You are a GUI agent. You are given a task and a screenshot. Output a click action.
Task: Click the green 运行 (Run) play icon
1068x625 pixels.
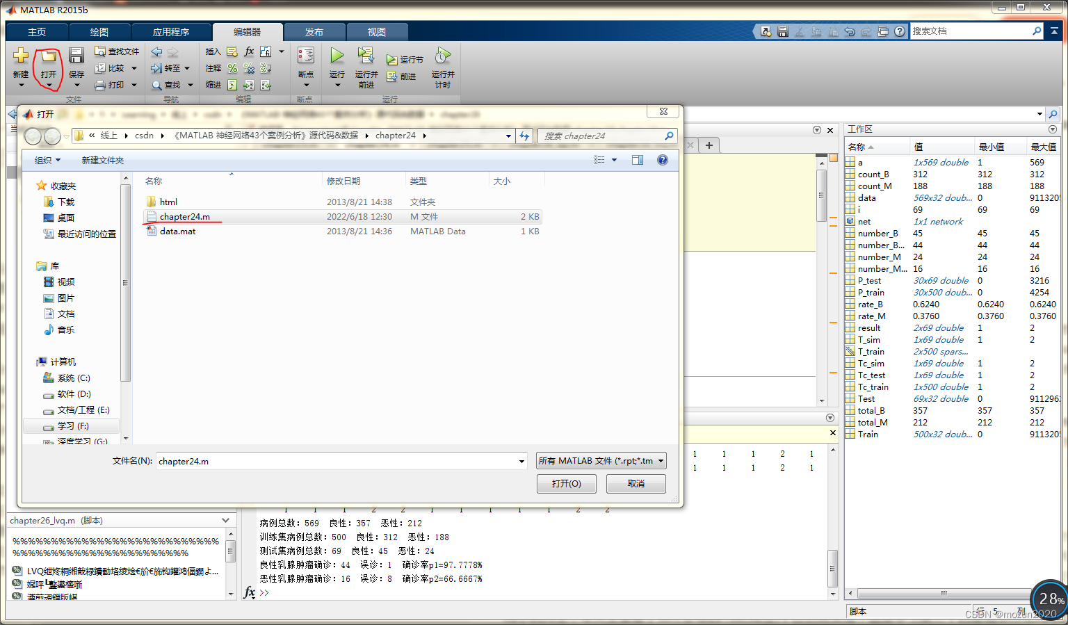pos(337,56)
